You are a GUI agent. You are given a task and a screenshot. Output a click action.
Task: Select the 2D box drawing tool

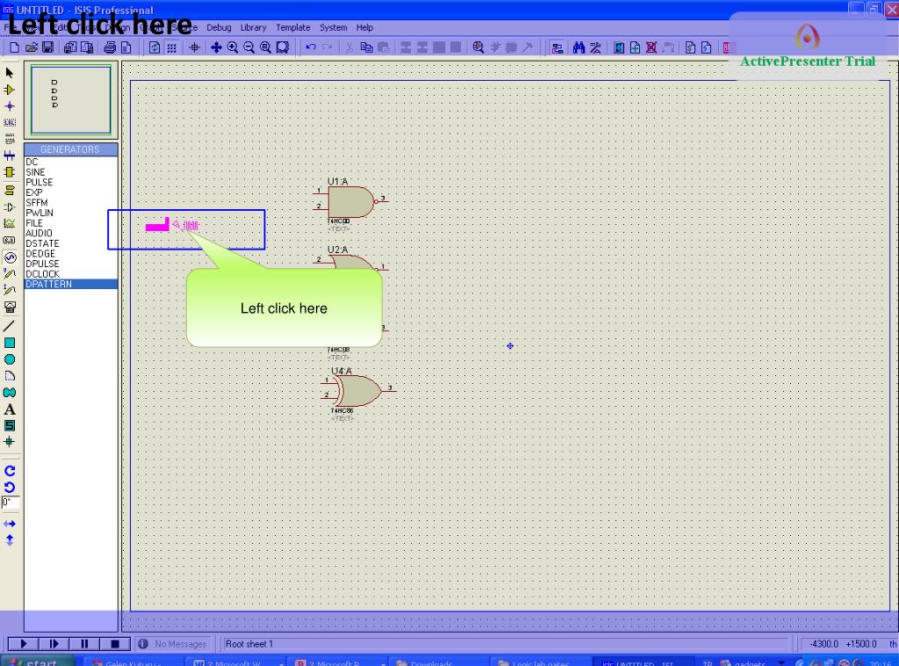(10, 343)
